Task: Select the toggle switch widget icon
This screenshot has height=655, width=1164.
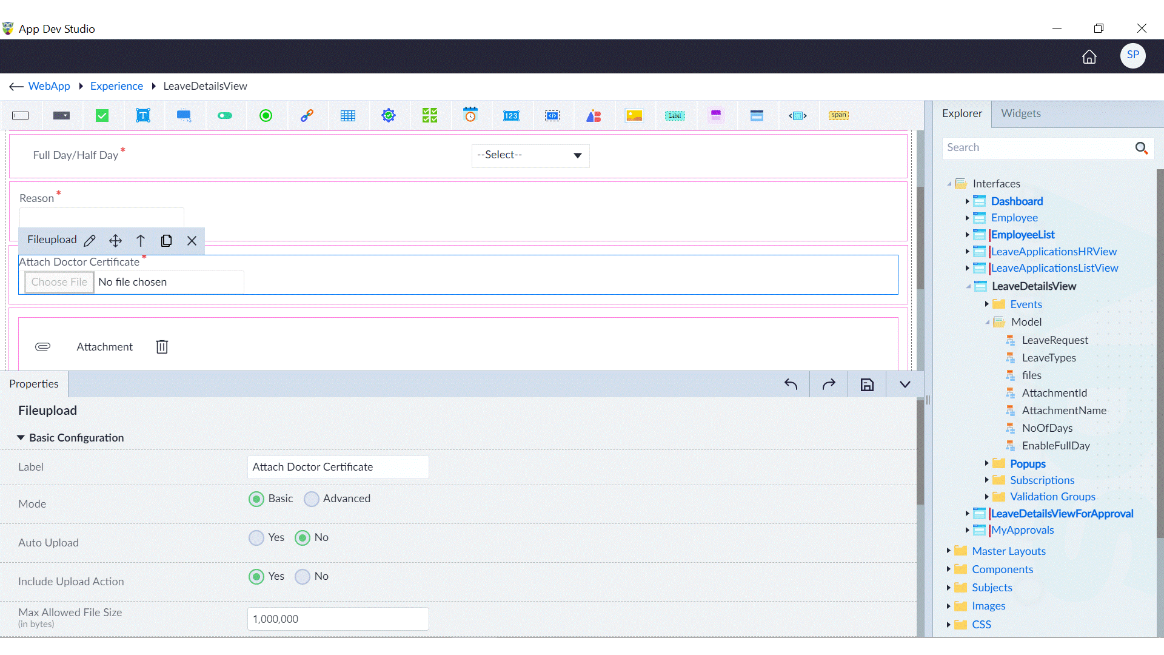Action: click(225, 116)
